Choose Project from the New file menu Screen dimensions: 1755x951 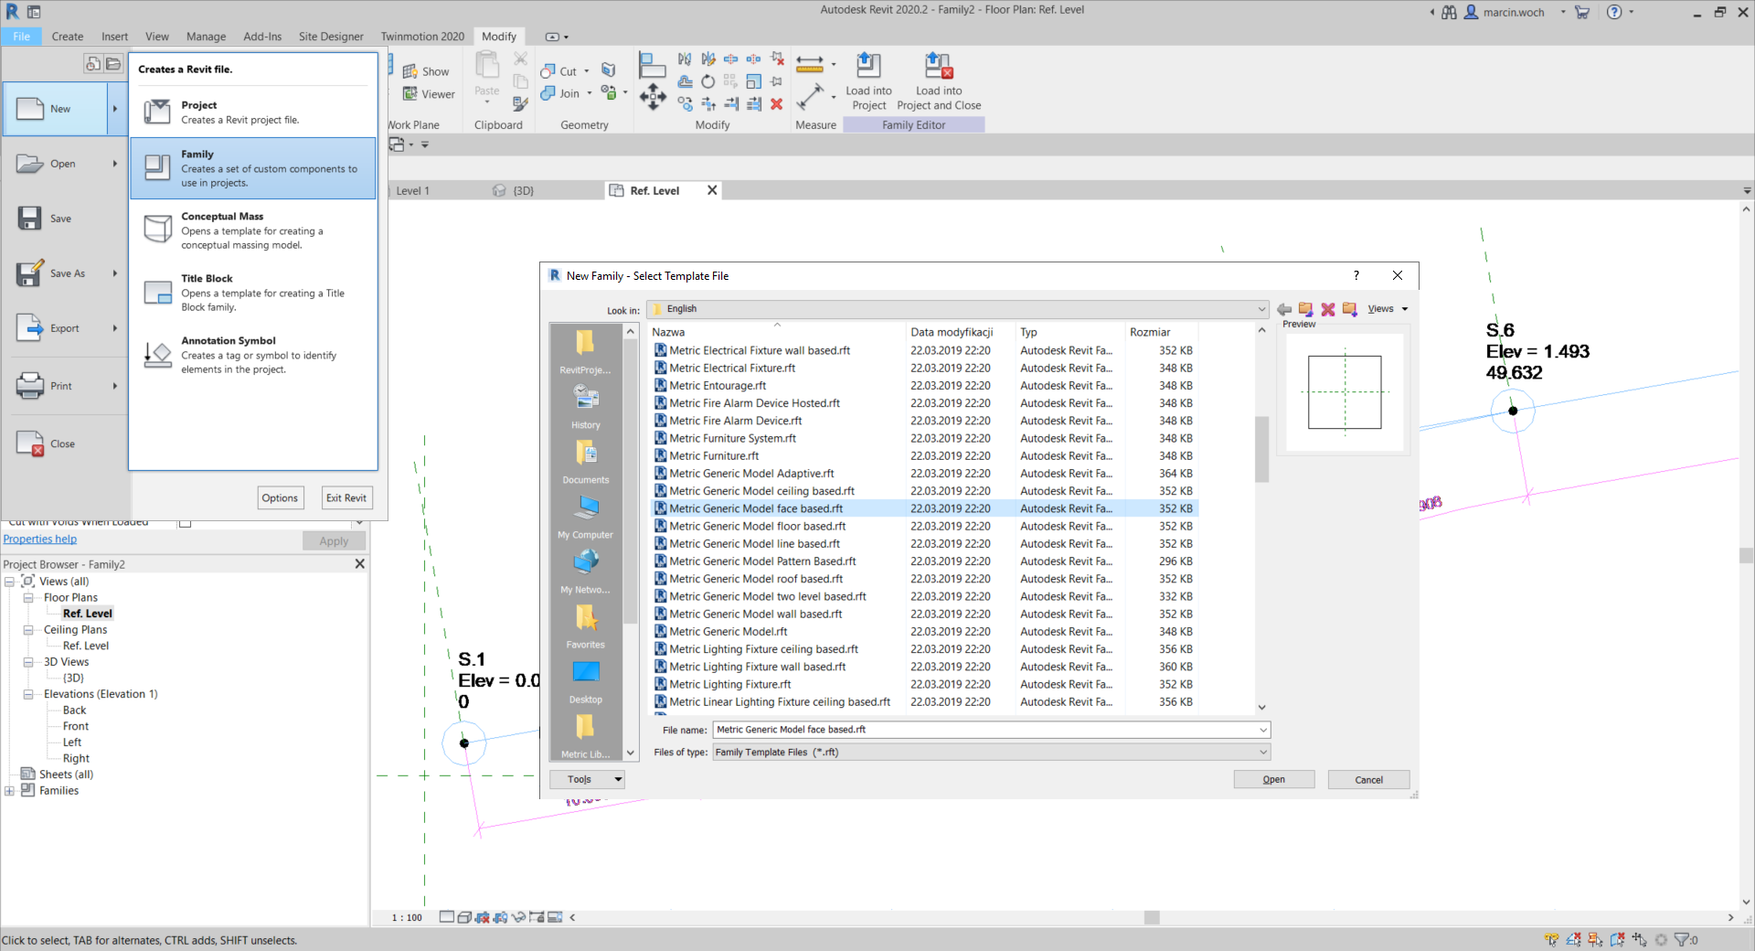point(253,112)
